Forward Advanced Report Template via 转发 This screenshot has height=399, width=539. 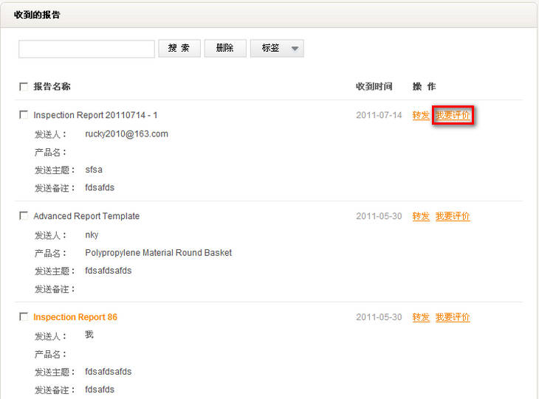pyautogui.click(x=421, y=216)
